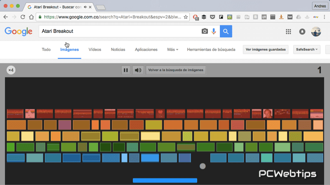
Task: Mute tab audio via tab speaker icon
Action: pos(85,7)
